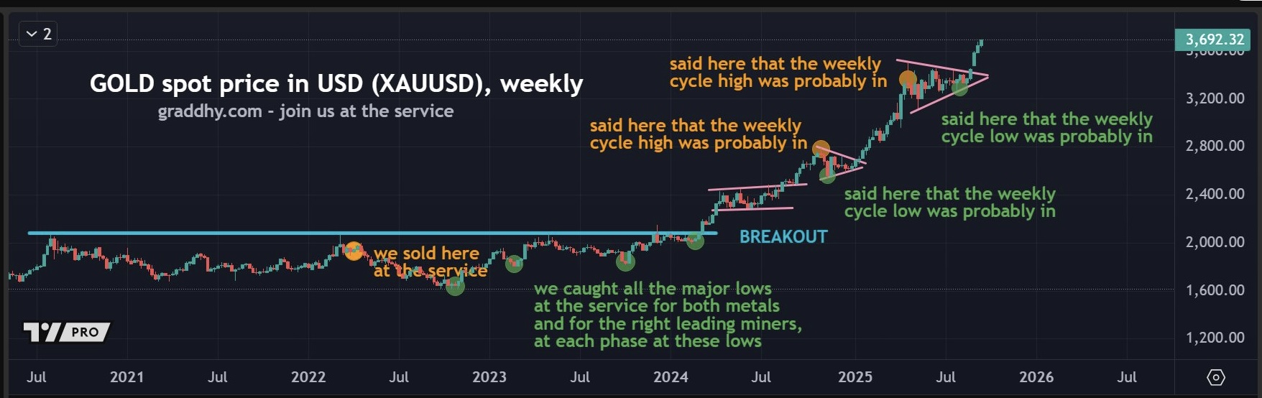Click the BREAKOUT text label
1262x398 pixels.
(783, 237)
